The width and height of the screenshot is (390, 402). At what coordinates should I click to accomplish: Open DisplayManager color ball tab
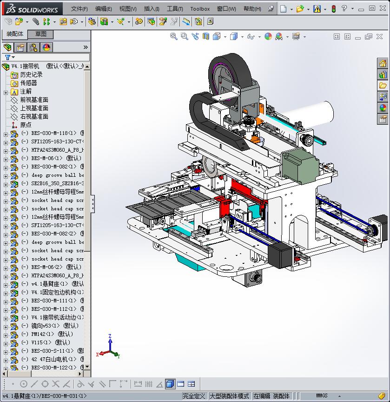(x=46, y=47)
